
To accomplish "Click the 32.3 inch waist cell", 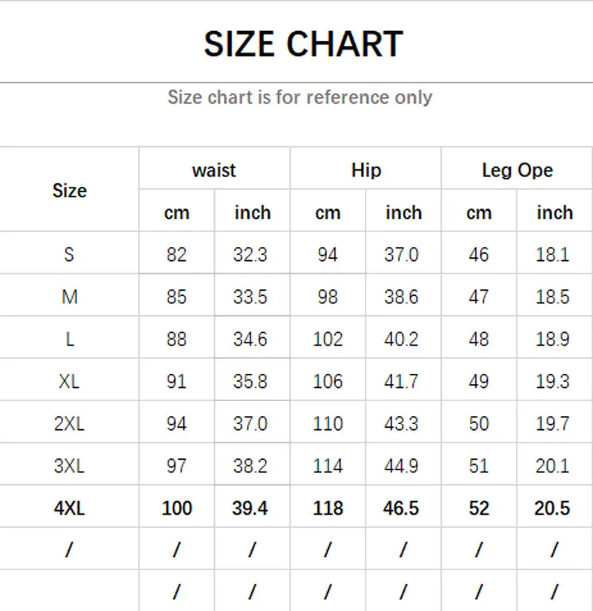I will (x=251, y=254).
